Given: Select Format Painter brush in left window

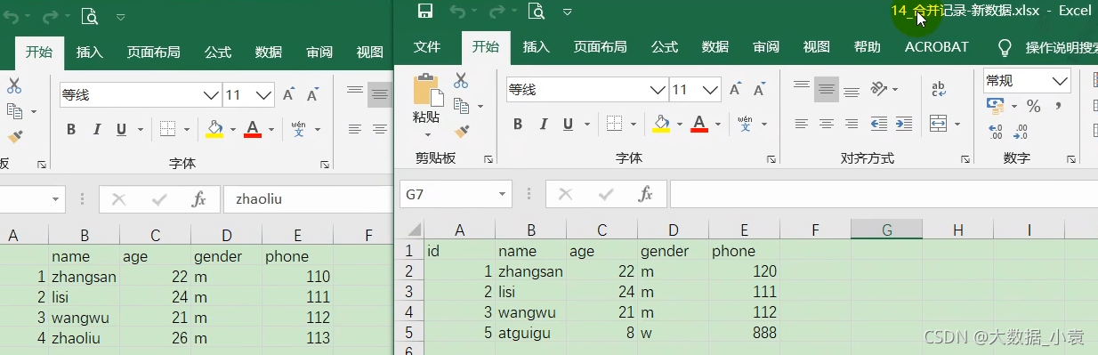Looking at the screenshot, I should click(14, 137).
